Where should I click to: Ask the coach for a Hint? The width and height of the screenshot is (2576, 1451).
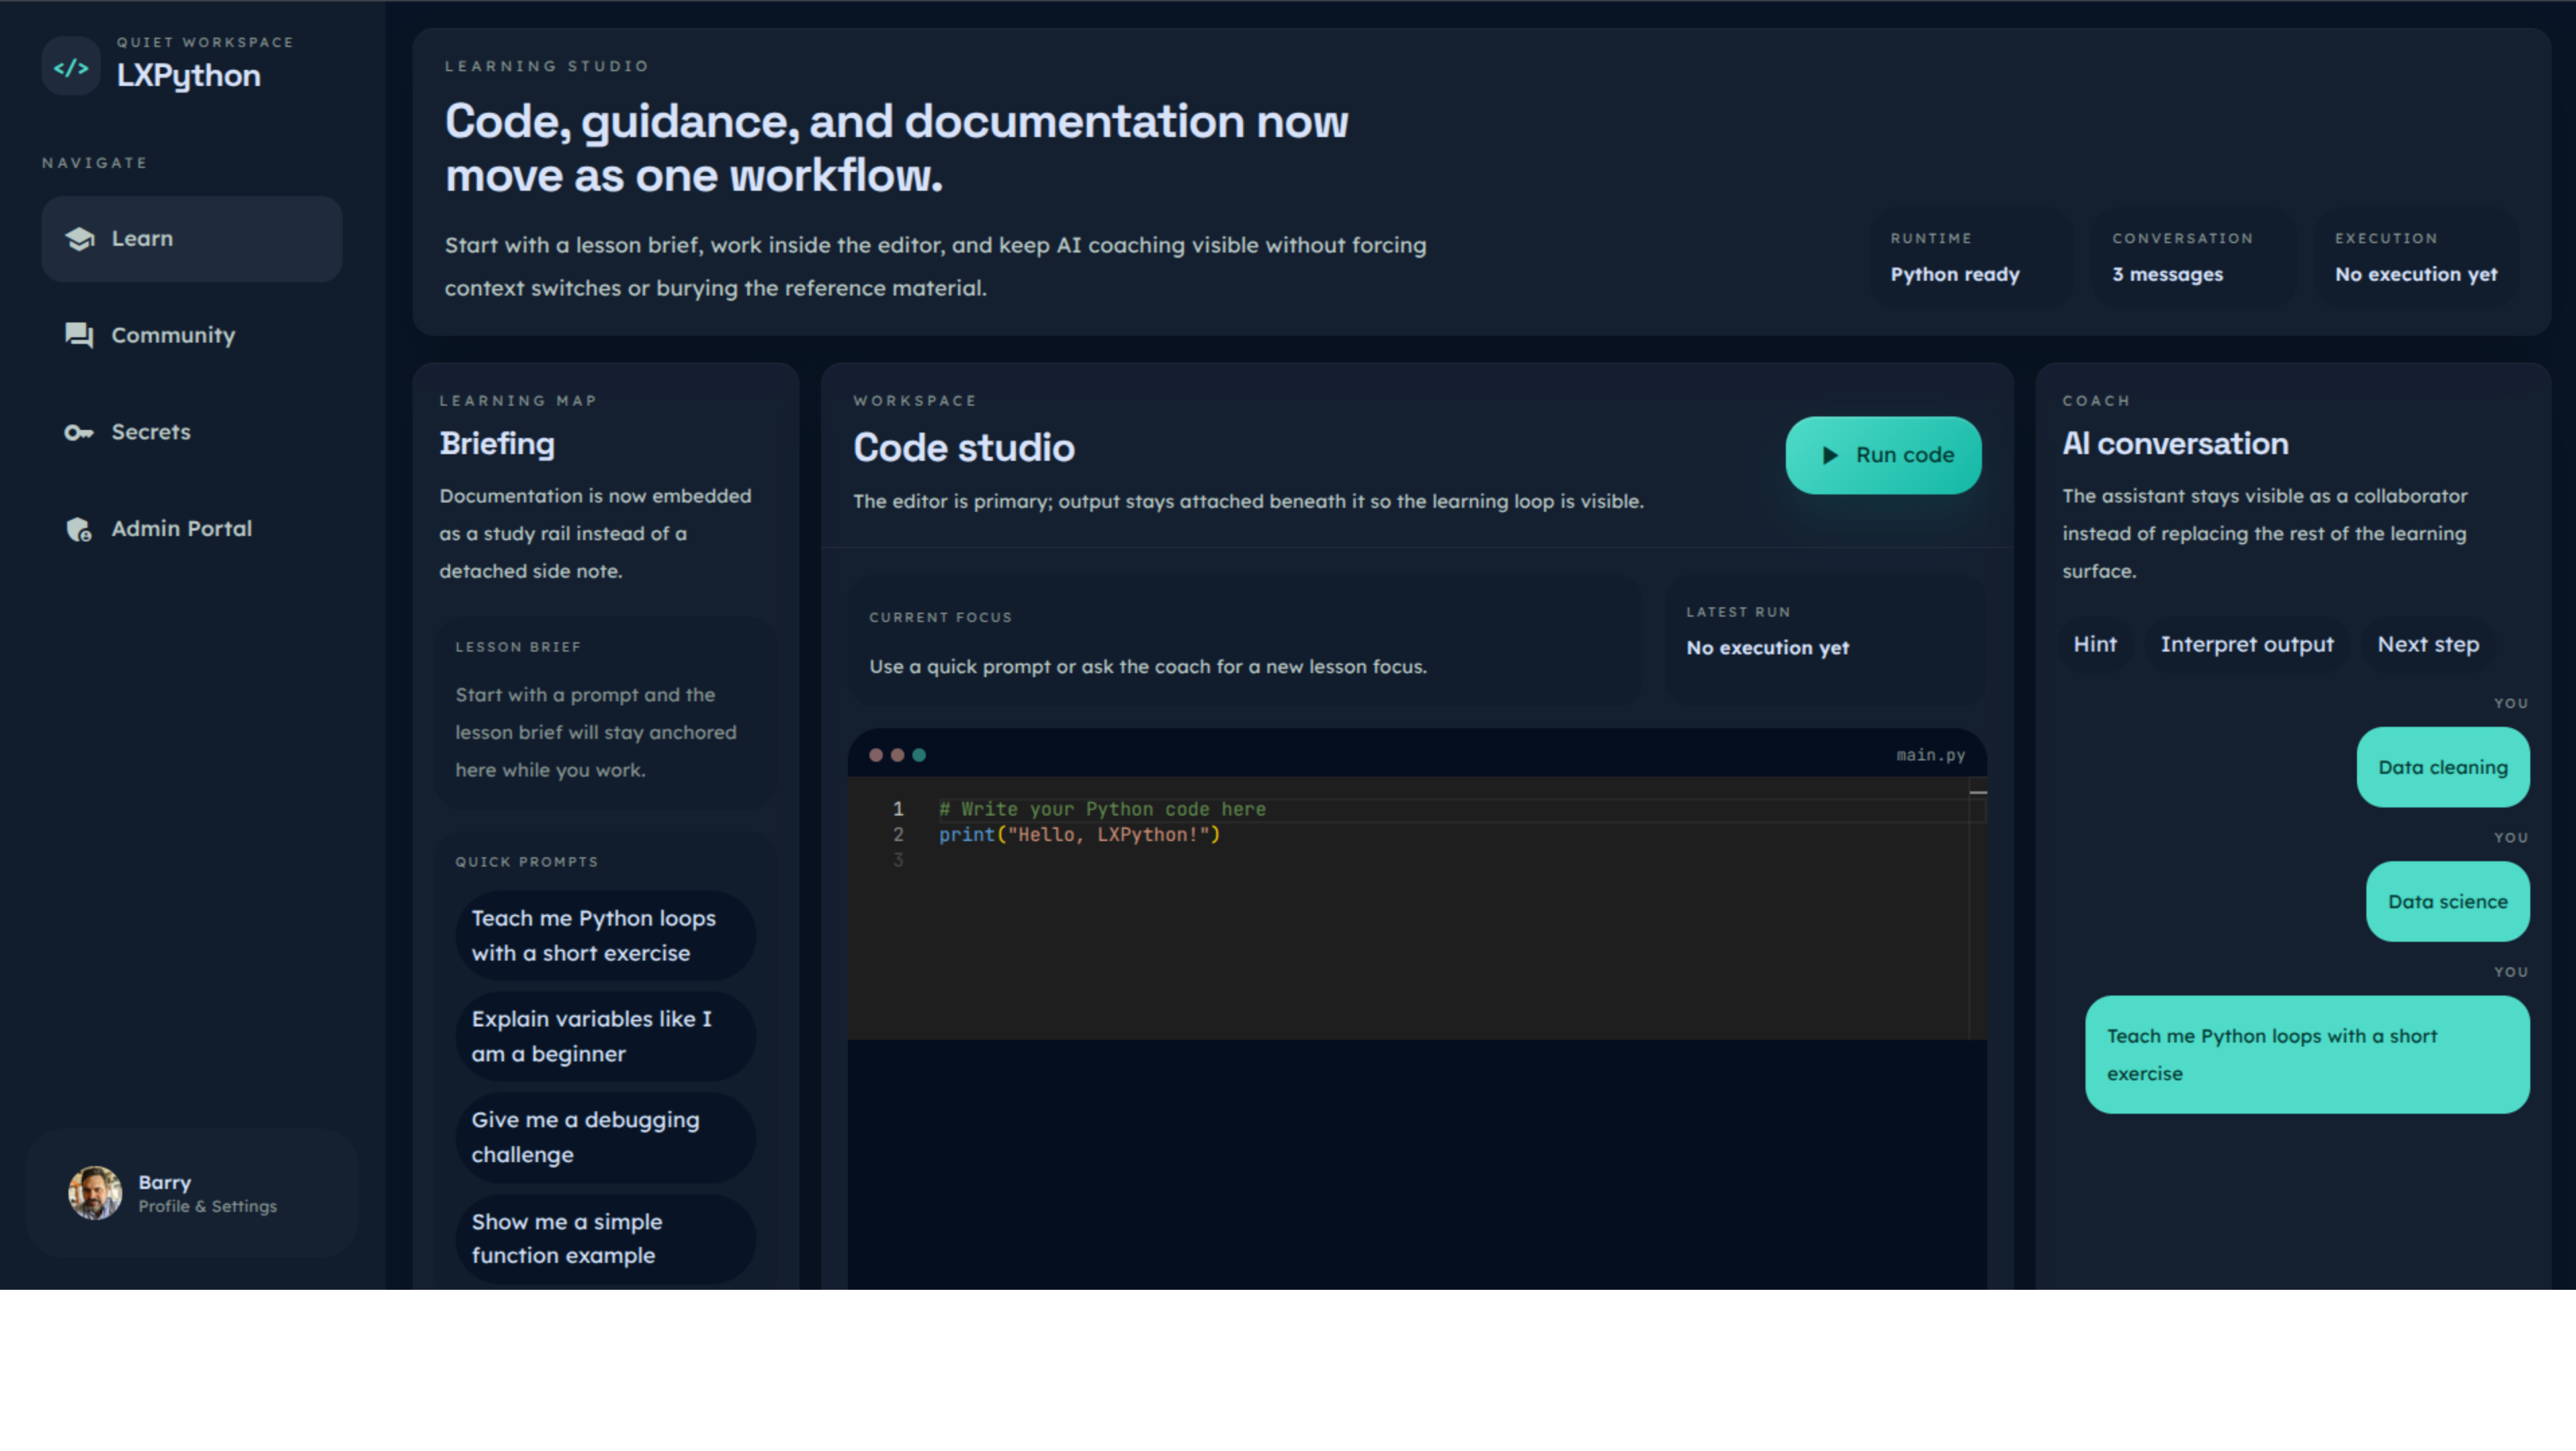tap(2095, 644)
